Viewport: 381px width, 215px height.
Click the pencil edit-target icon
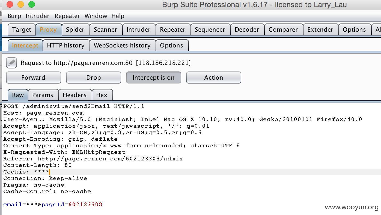pyautogui.click(x=11, y=63)
